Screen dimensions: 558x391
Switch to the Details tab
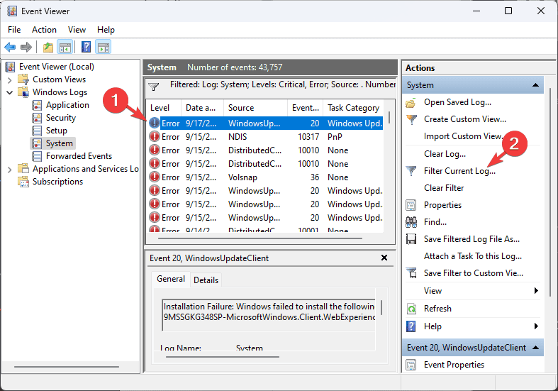click(x=206, y=280)
